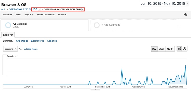The height and width of the screenshot is (92, 191).
Task: Click the September 2015 axis label
Action: 103,87
